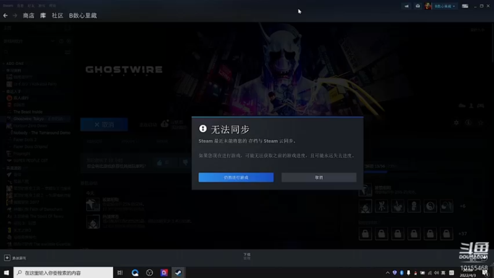
Task: Open the 社区 tab
Action: click(x=57, y=15)
